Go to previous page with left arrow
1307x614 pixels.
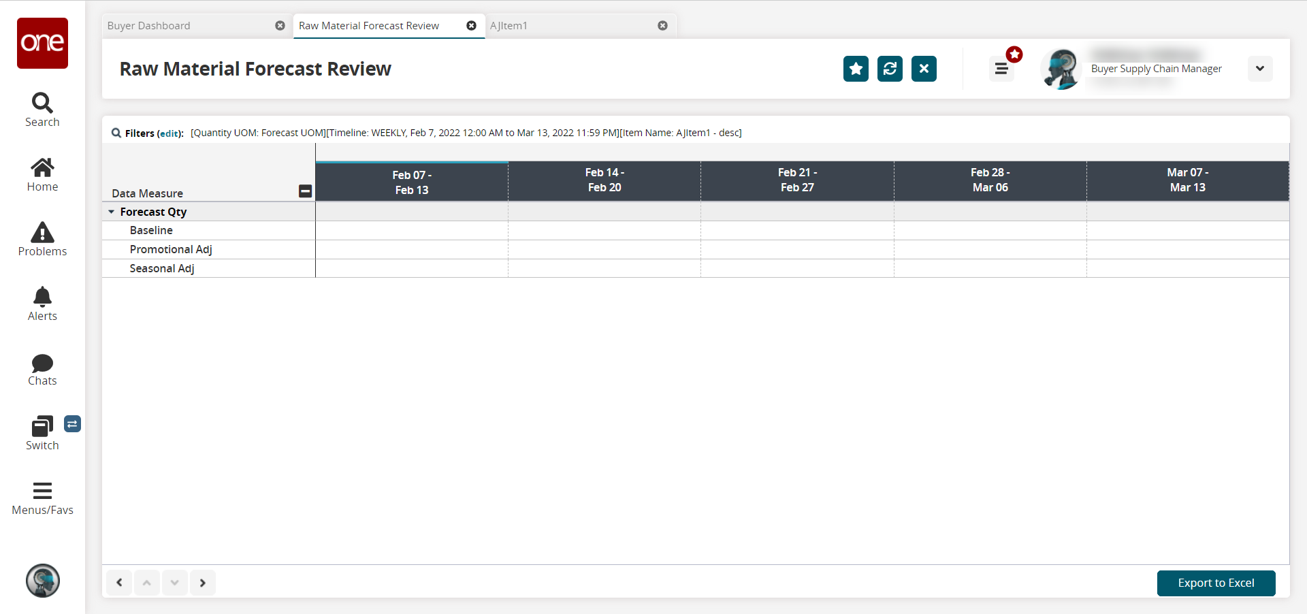(119, 583)
